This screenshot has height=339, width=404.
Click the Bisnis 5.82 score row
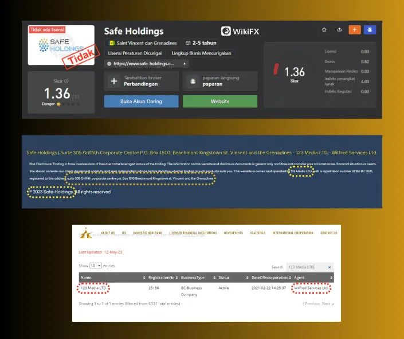pos(347,61)
